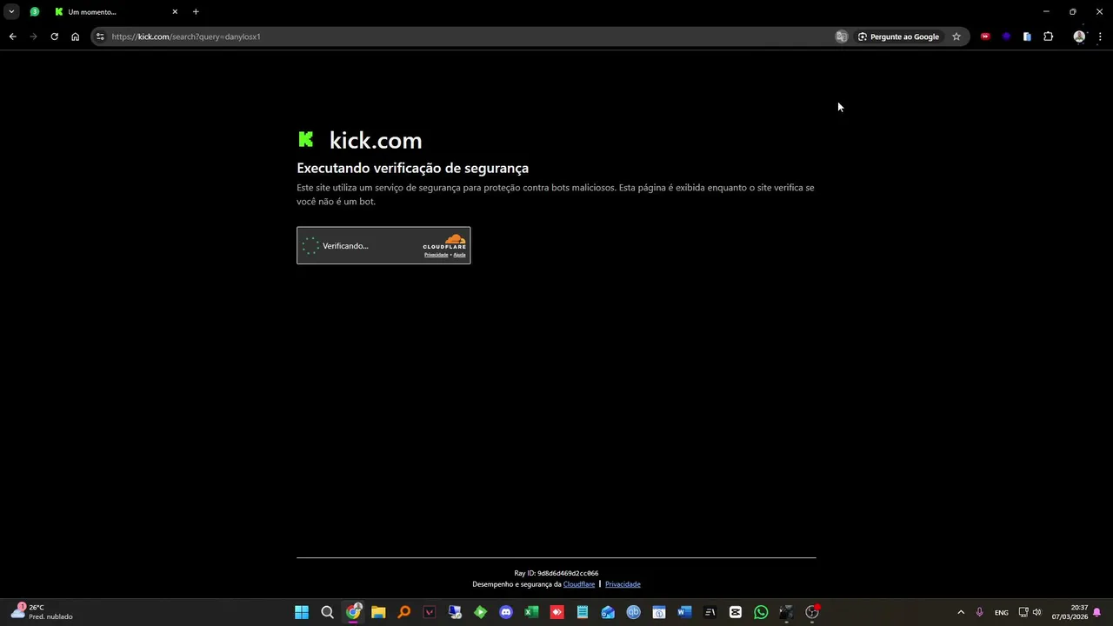Open the red fast-forward extension

pos(985,37)
